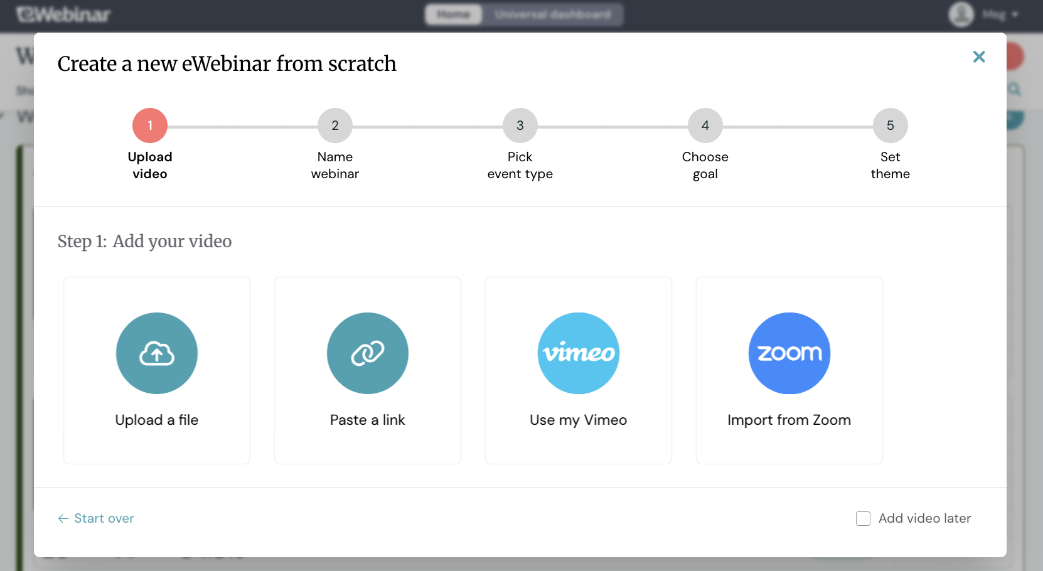Switch to the Home tab
The width and height of the screenshot is (1043, 571).
[x=453, y=14]
